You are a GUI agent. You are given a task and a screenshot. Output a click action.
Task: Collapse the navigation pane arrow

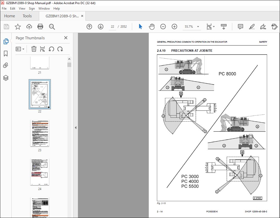coord(76,127)
